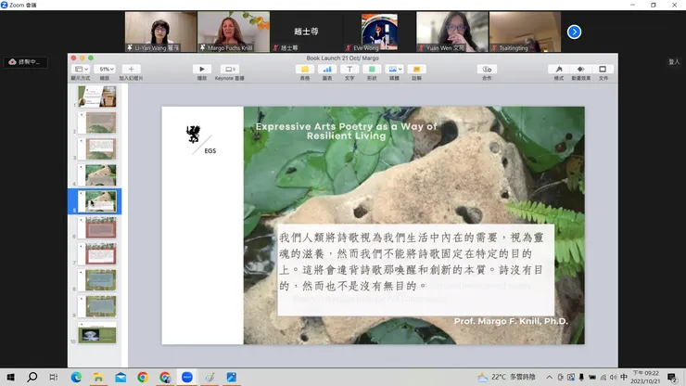Minimize Keynote window with yellow button

tap(83, 58)
